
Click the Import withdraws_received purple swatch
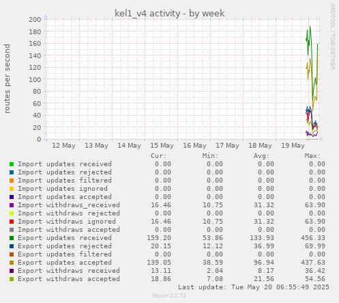12,205
